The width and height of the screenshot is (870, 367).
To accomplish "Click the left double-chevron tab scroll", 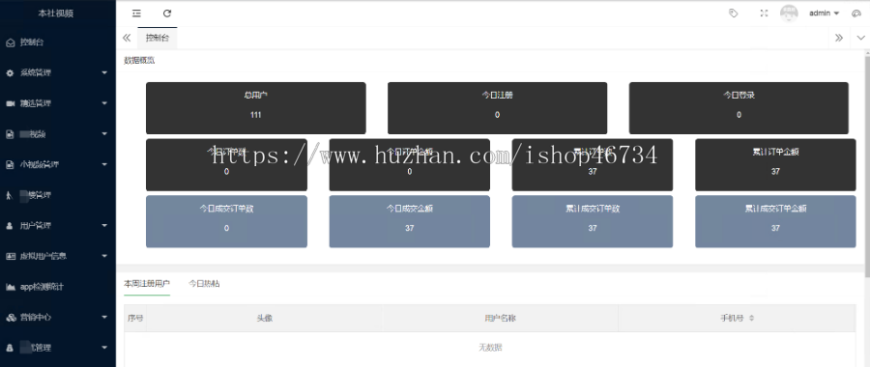I will point(127,38).
